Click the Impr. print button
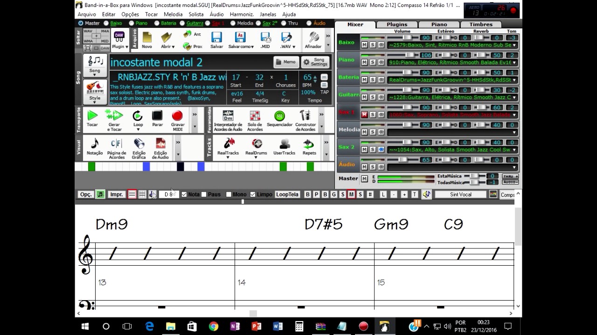The width and height of the screenshot is (597, 335). [116, 194]
